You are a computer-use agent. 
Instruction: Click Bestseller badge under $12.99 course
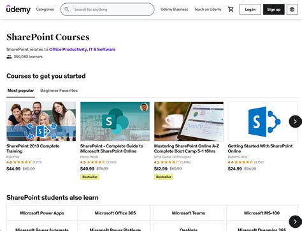pyautogui.click(x=164, y=177)
